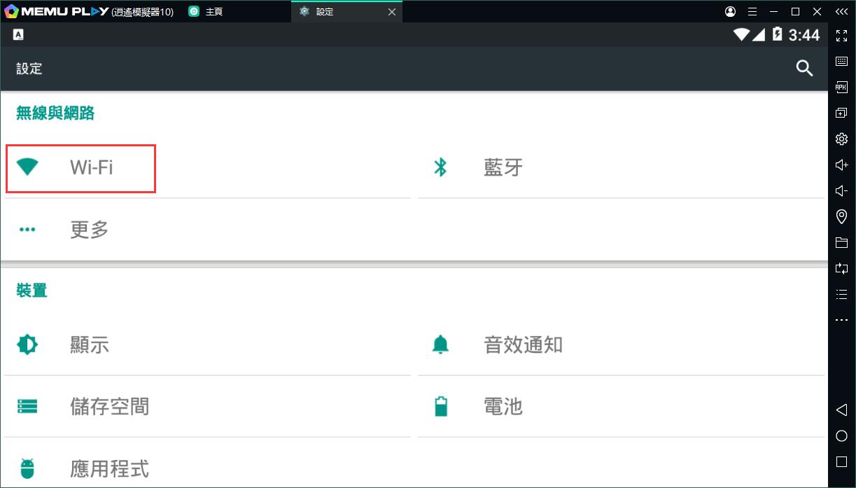Open the hamburger menu in the title bar

click(x=752, y=11)
